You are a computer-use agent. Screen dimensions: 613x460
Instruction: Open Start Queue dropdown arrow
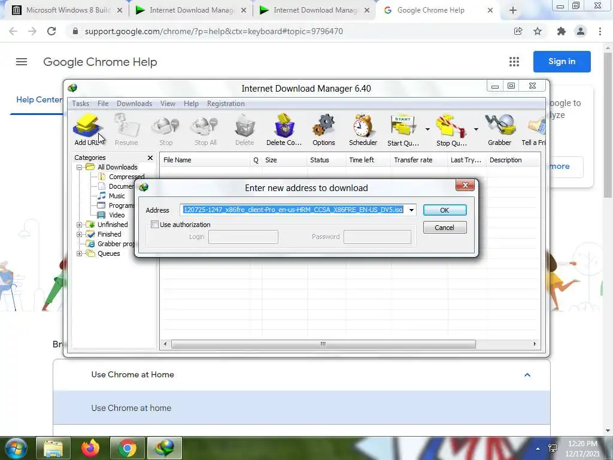coord(427,129)
